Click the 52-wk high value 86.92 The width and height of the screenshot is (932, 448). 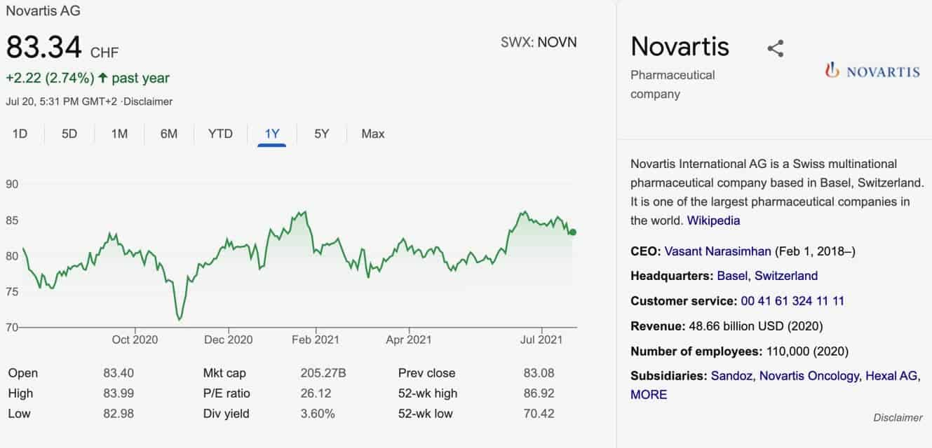pyautogui.click(x=539, y=393)
